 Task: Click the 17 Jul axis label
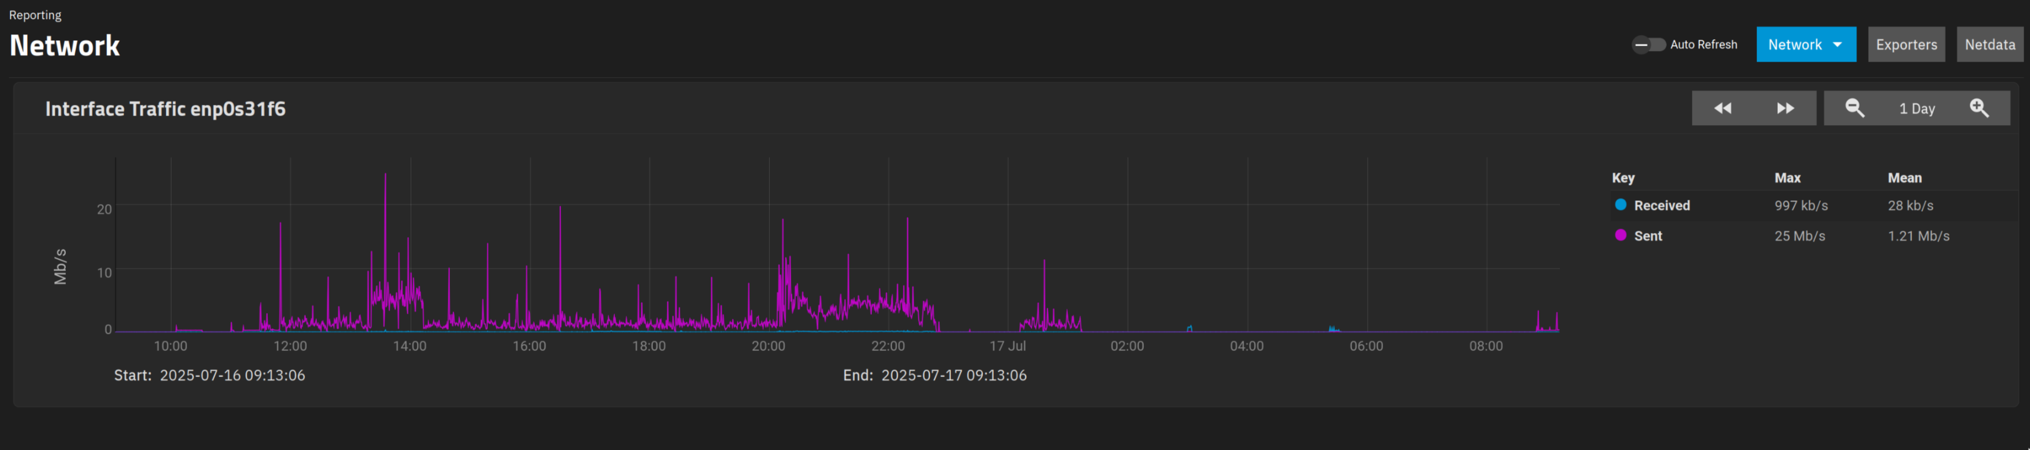1007,346
